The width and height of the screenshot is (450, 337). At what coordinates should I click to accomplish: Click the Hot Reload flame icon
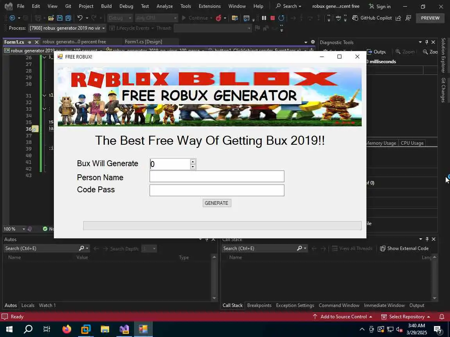click(219, 18)
